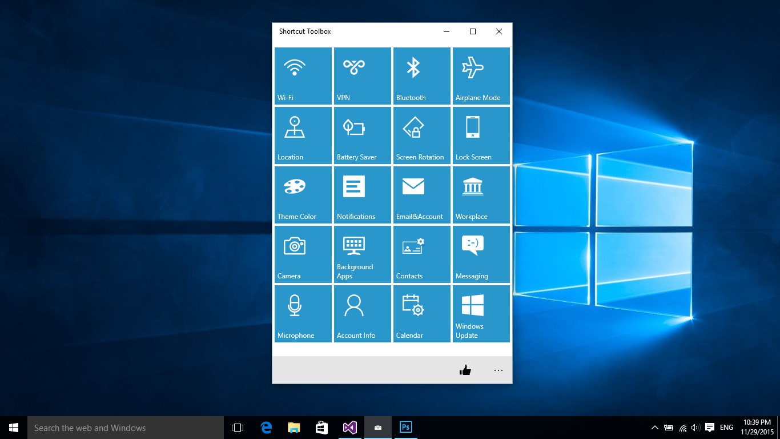
Task: Open the Background Apps tile
Action: (x=363, y=254)
